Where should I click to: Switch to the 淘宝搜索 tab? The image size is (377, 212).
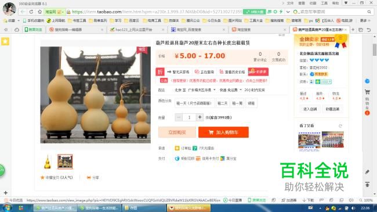point(259,30)
